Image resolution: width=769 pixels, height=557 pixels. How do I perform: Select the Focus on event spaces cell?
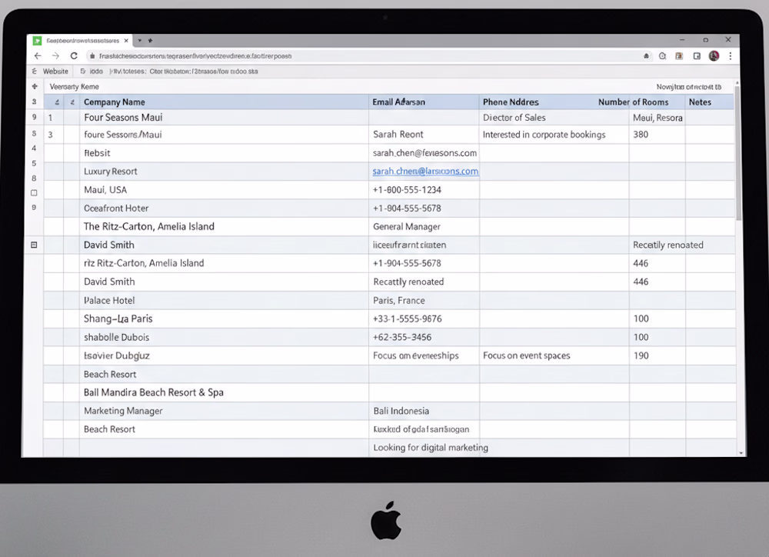coord(554,355)
